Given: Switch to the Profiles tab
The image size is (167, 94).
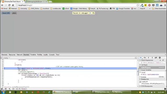Looking at the screenshot, I should point(40,55).
